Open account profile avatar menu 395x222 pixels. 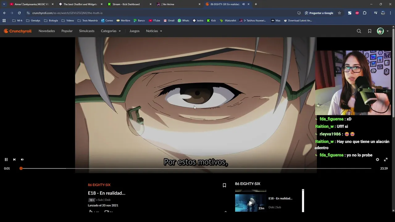(x=382, y=31)
